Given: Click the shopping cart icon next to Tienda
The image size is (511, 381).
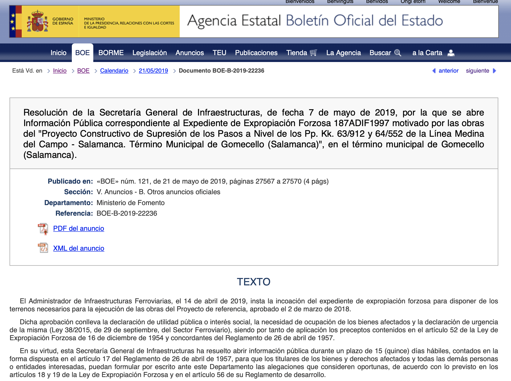Looking at the screenshot, I should tap(313, 53).
